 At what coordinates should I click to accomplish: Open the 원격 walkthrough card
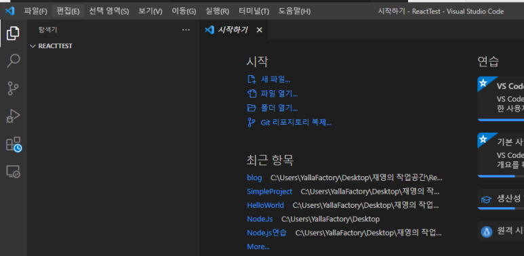(501, 231)
